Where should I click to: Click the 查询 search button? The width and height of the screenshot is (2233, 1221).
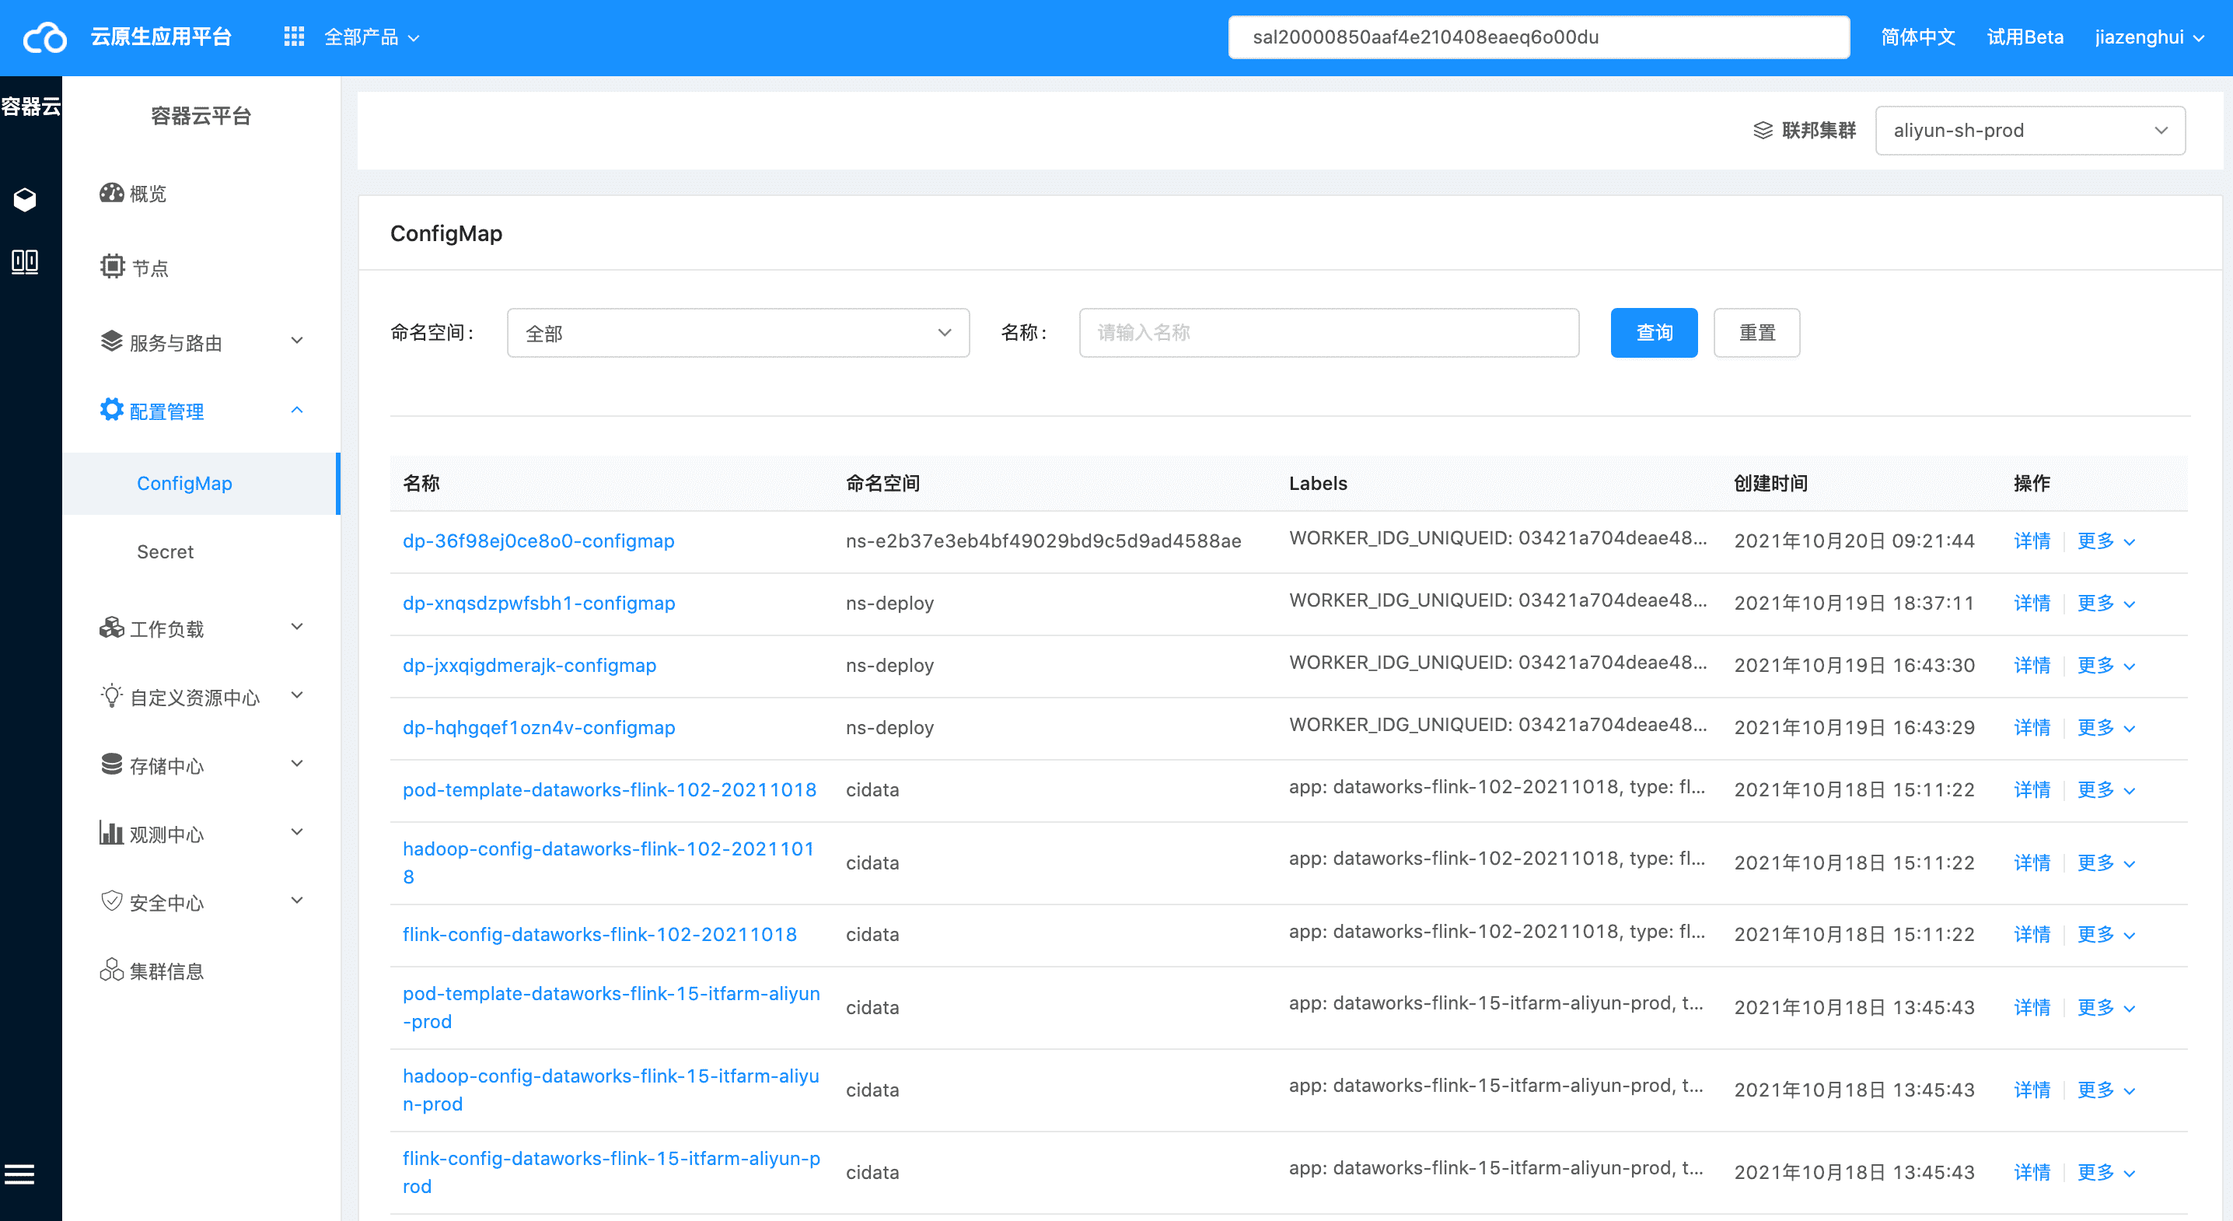click(x=1654, y=333)
